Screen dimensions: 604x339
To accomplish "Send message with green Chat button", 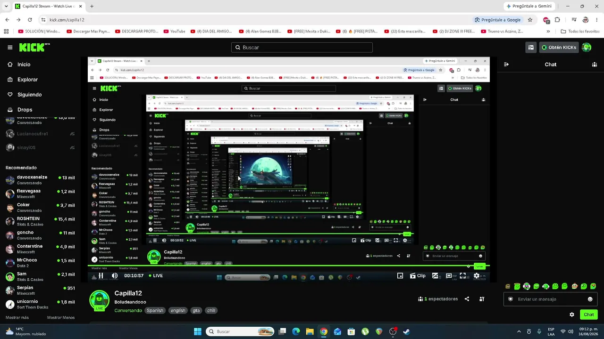I will coord(589,315).
